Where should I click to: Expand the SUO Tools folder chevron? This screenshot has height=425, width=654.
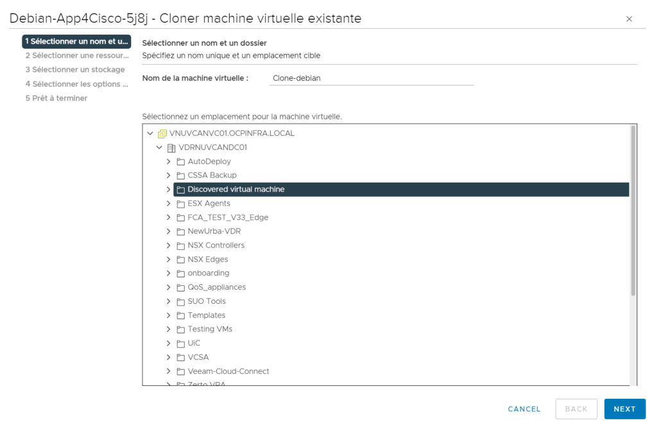(169, 301)
